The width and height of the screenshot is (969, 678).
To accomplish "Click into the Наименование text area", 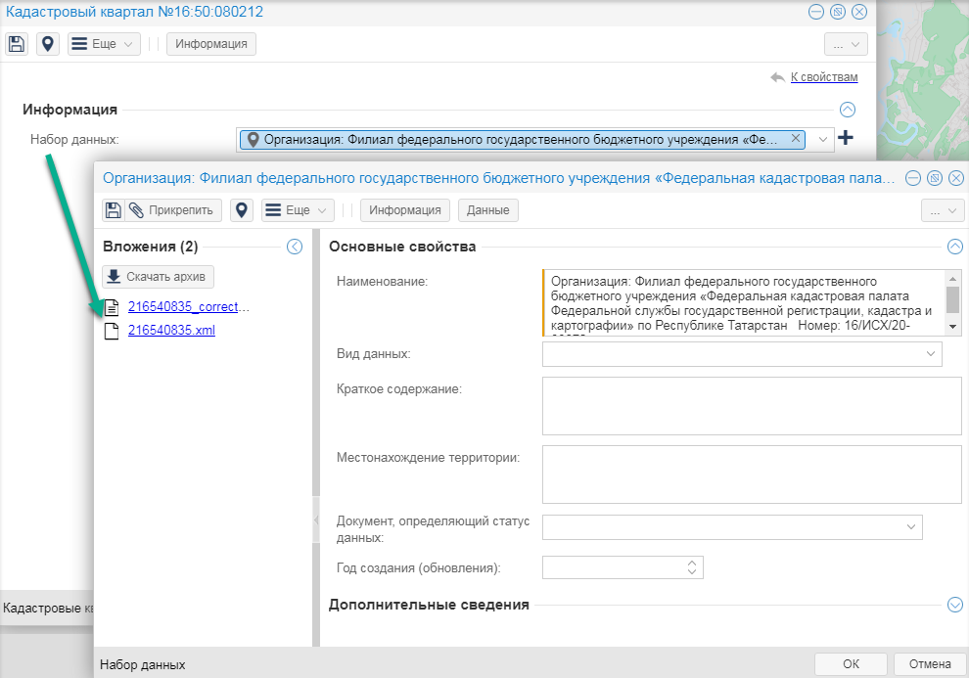I will [744, 303].
